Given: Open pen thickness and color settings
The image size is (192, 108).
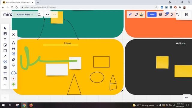Looking at the screenshot, I should pyautogui.click(x=13, y=73).
